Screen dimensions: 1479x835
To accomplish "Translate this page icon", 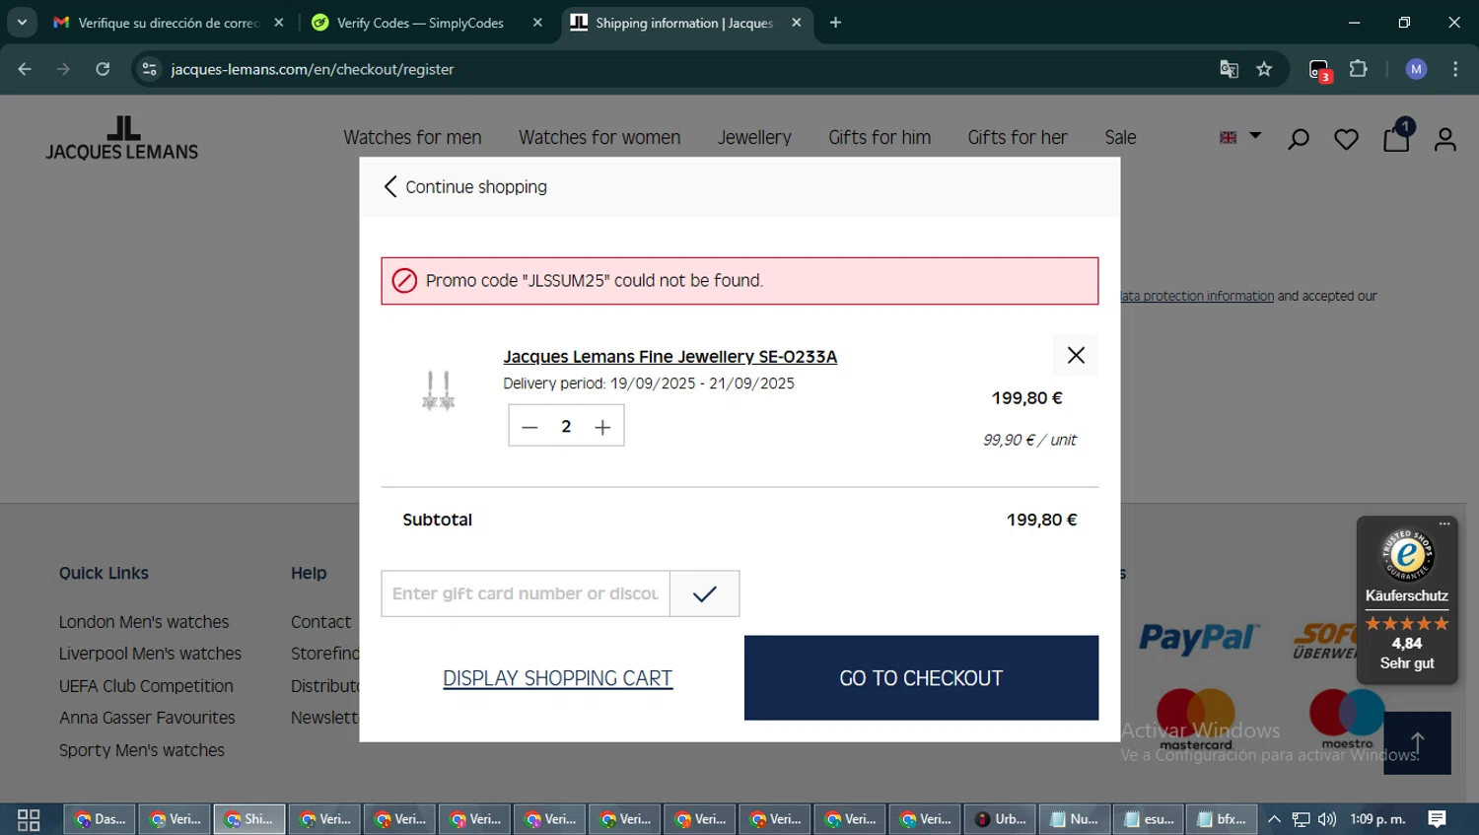I will (x=1229, y=69).
